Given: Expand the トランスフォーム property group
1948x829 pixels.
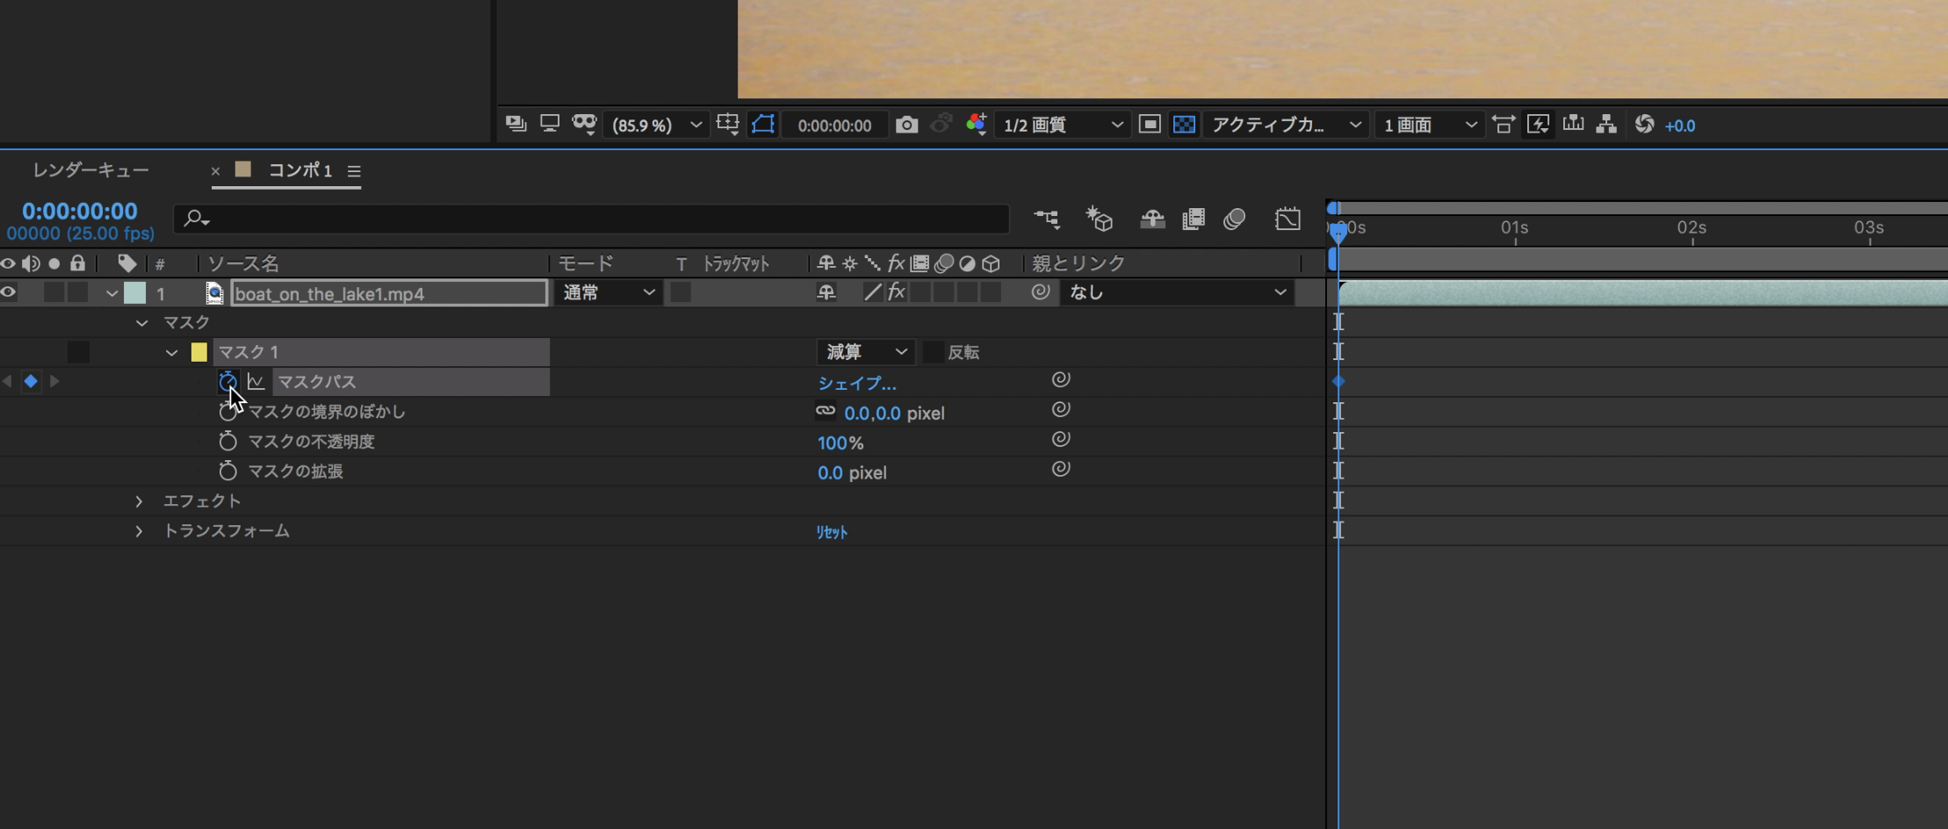Looking at the screenshot, I should click(139, 530).
